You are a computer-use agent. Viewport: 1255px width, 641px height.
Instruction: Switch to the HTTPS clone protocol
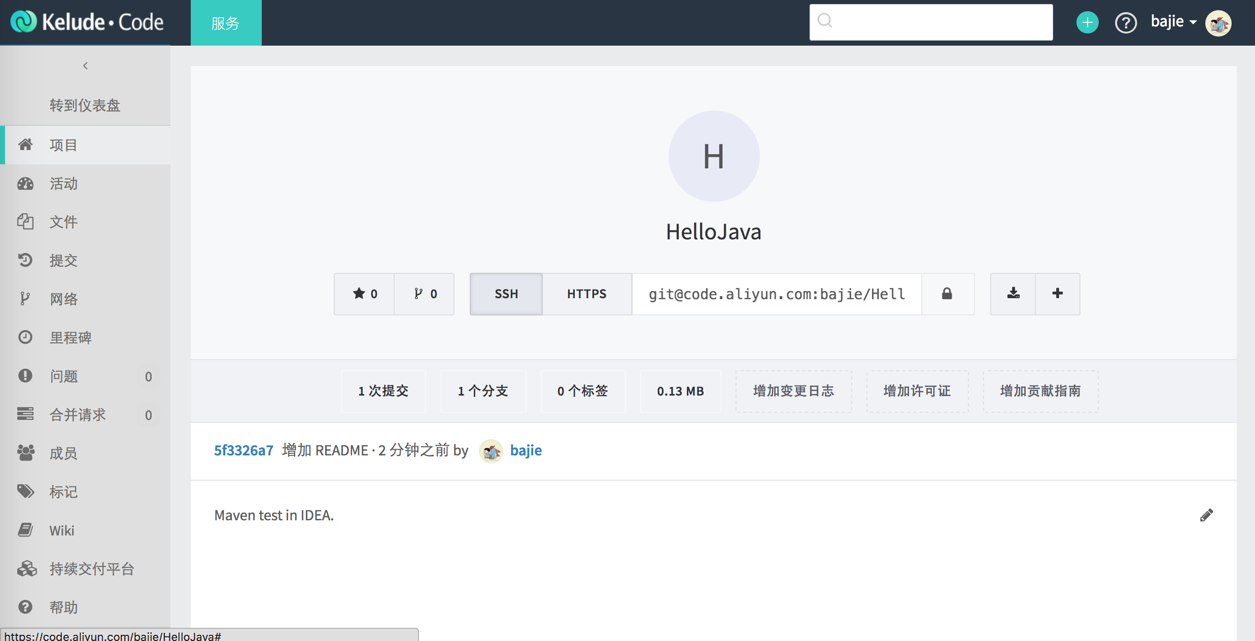(587, 294)
